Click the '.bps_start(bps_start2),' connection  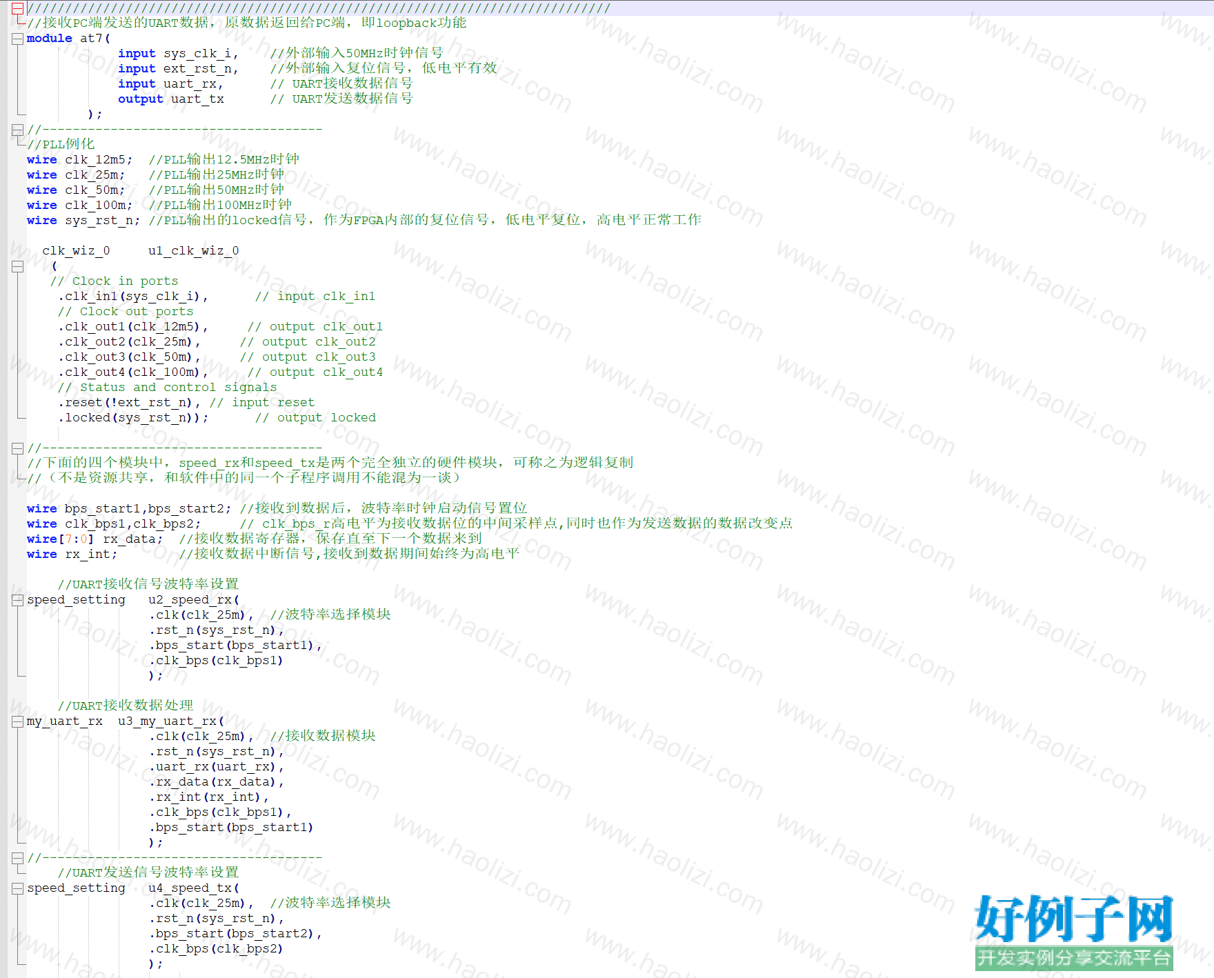pyautogui.click(x=235, y=934)
